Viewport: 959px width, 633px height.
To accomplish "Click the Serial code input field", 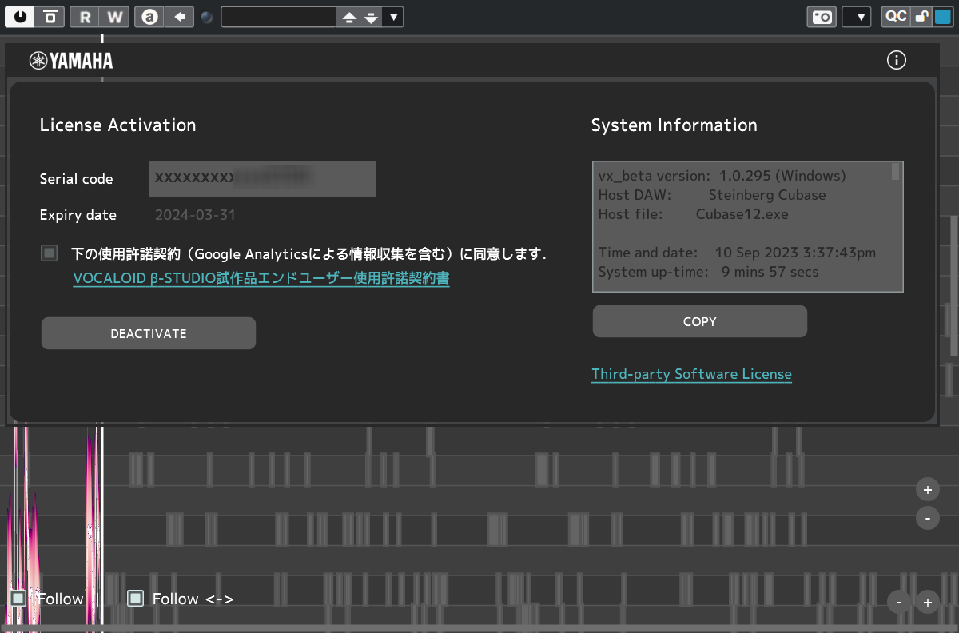I will (262, 178).
